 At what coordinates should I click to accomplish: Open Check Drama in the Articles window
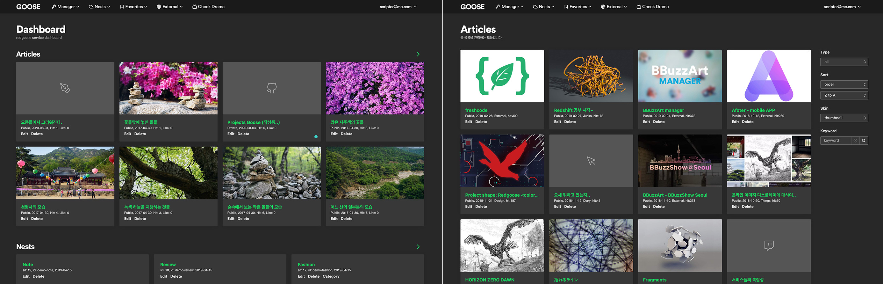point(652,7)
